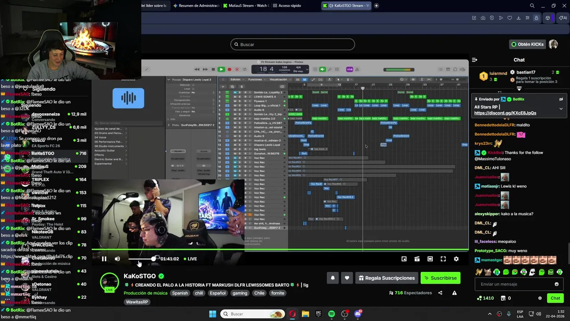Open Spotify from taskbar
Image resolution: width=570 pixels, height=321 pixels.
(x=331, y=314)
